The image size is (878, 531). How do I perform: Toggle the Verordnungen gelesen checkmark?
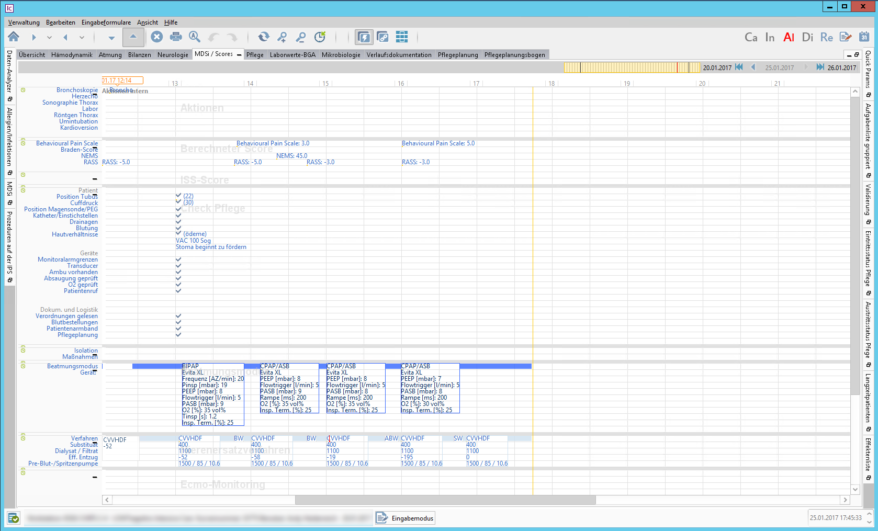pos(178,316)
